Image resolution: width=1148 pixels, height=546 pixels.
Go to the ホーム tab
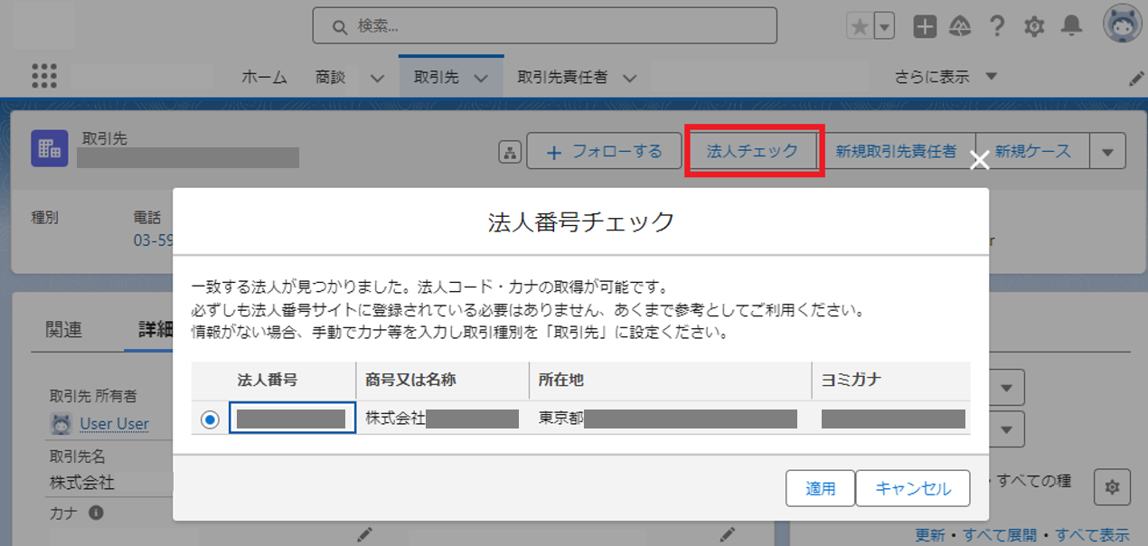coord(264,78)
